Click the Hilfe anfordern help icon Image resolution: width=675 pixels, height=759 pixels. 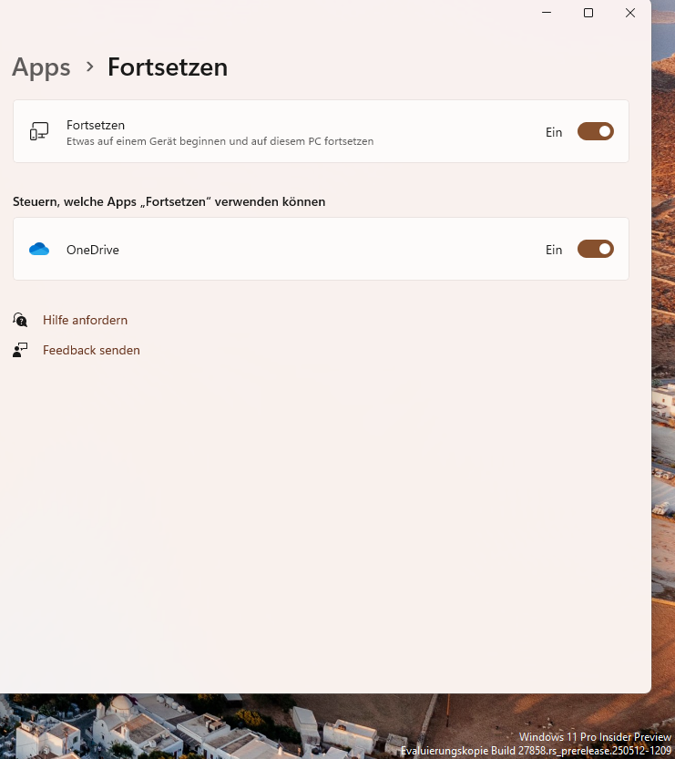[20, 320]
